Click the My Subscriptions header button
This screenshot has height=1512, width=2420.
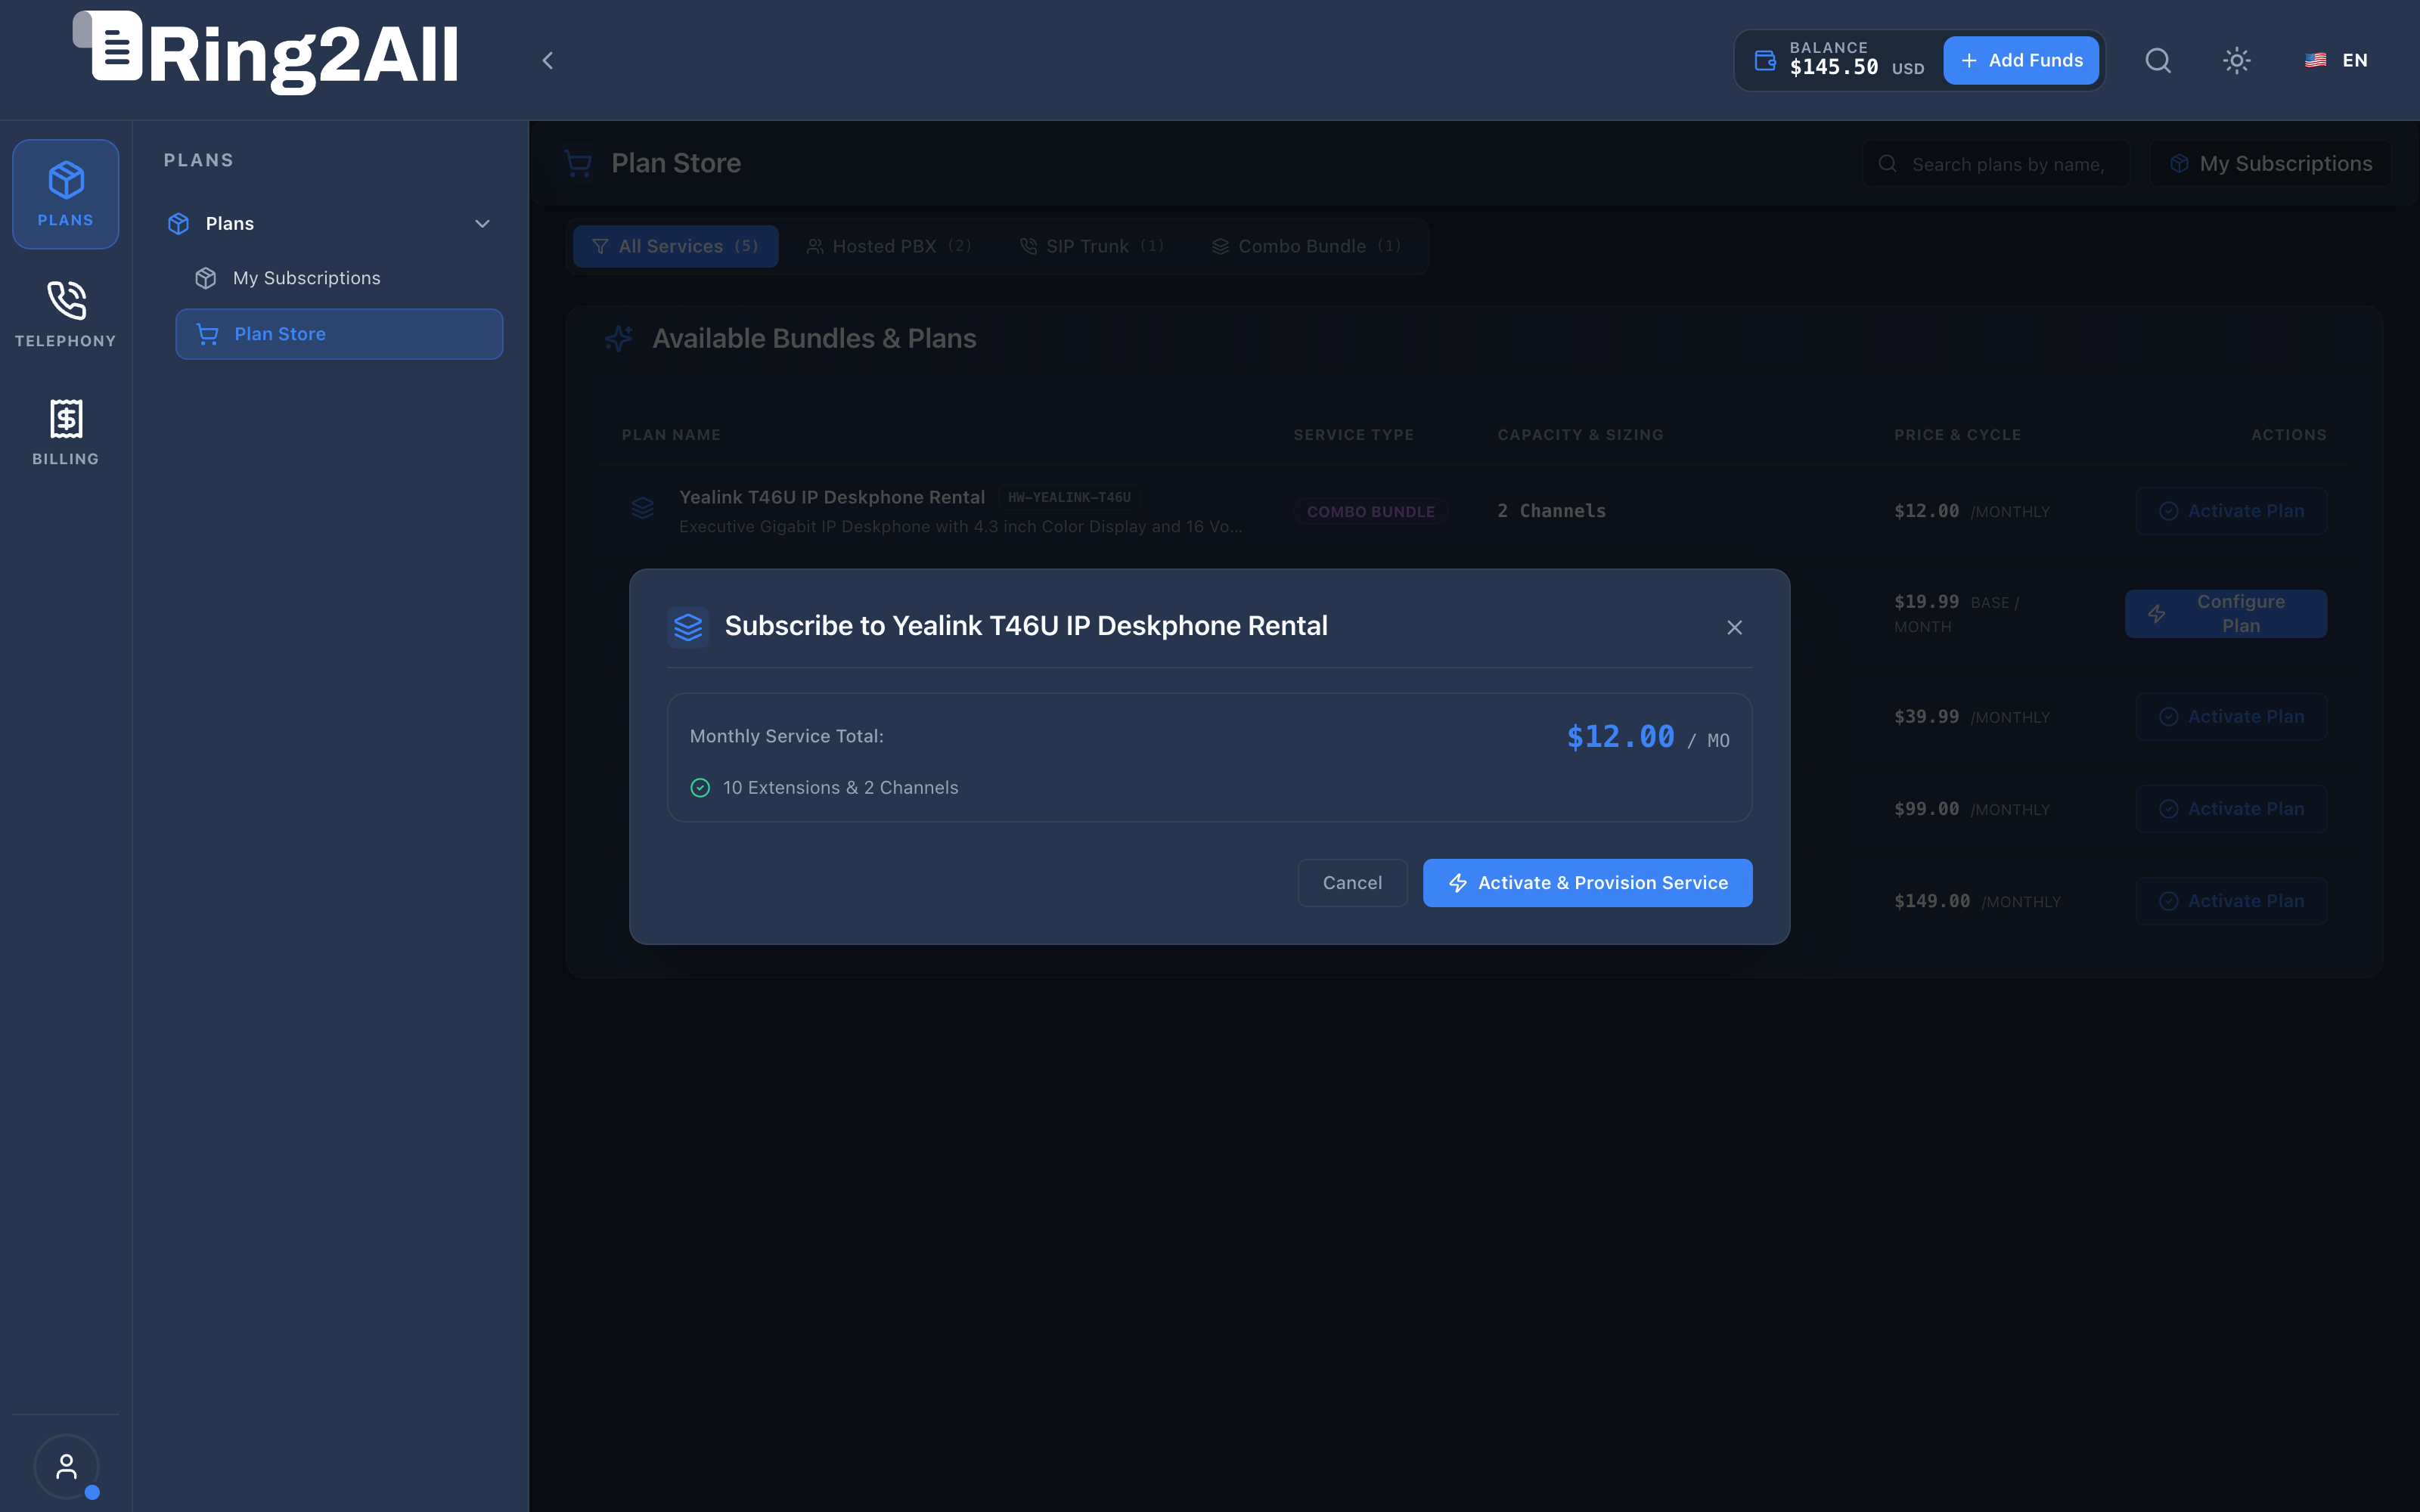coord(2270,164)
